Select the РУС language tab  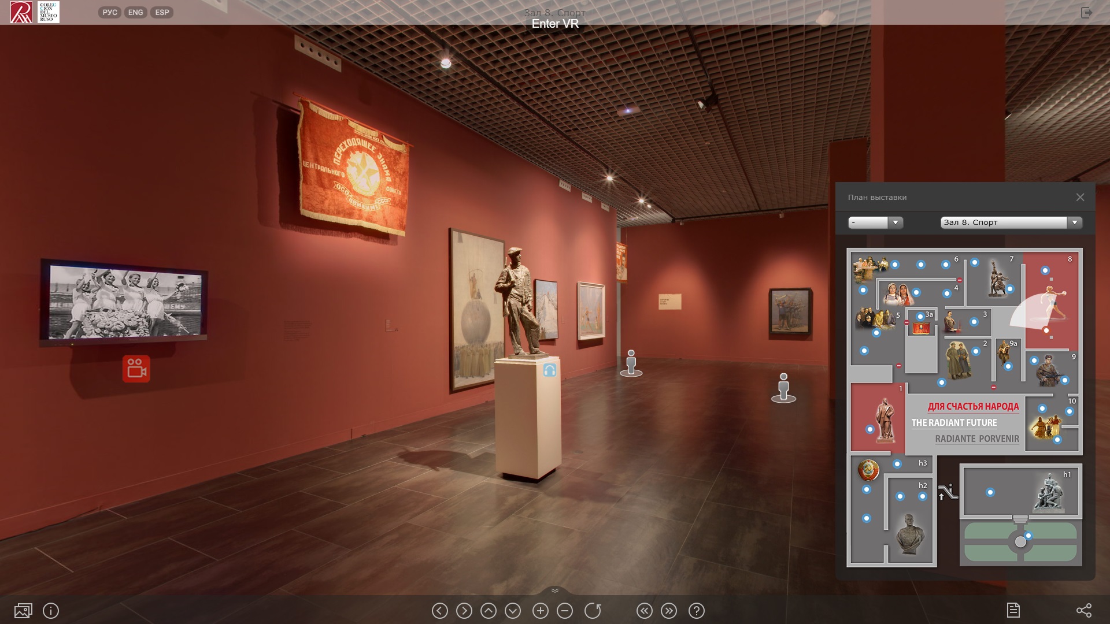(x=109, y=12)
